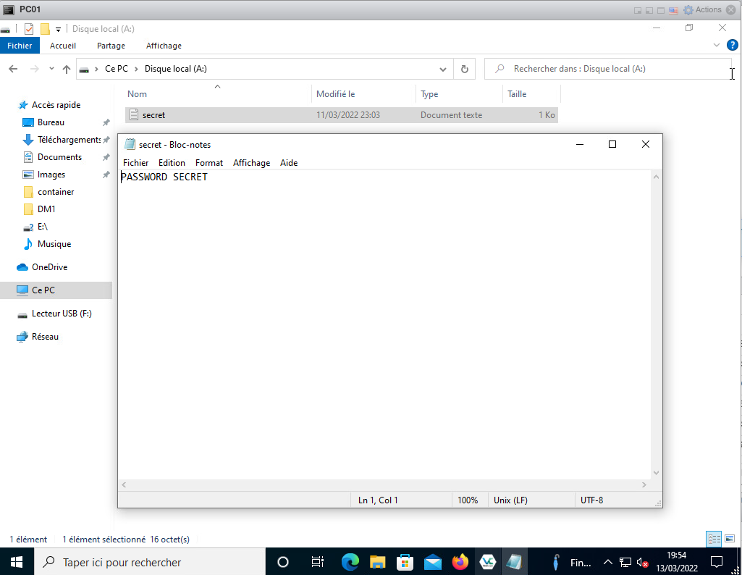The height and width of the screenshot is (575, 742).
Task: Go up one folder level with the up arrow
Action: pyautogui.click(x=67, y=69)
